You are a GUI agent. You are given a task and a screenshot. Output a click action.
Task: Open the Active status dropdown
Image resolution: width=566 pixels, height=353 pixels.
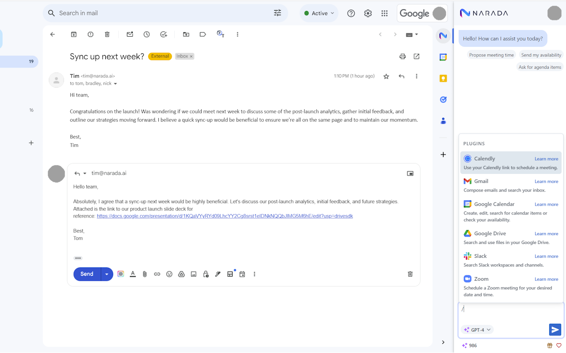pos(319,13)
